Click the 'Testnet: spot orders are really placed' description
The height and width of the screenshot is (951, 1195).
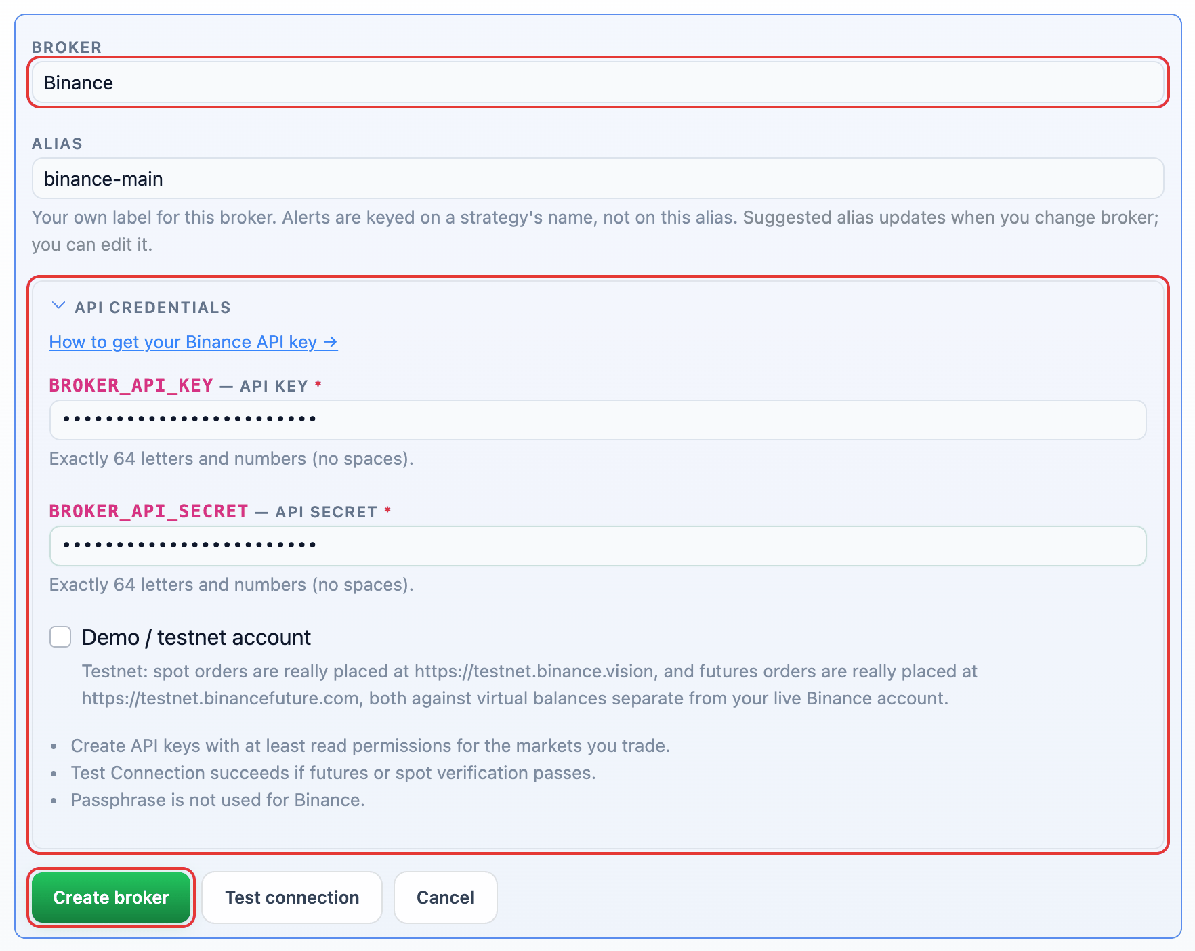pos(529,685)
